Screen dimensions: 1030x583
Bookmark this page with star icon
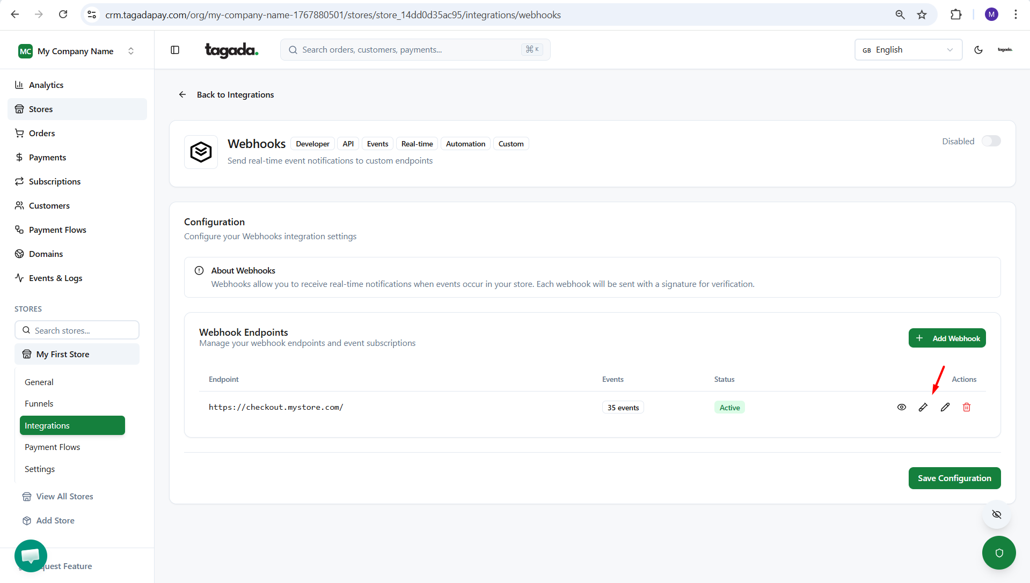coord(922,14)
